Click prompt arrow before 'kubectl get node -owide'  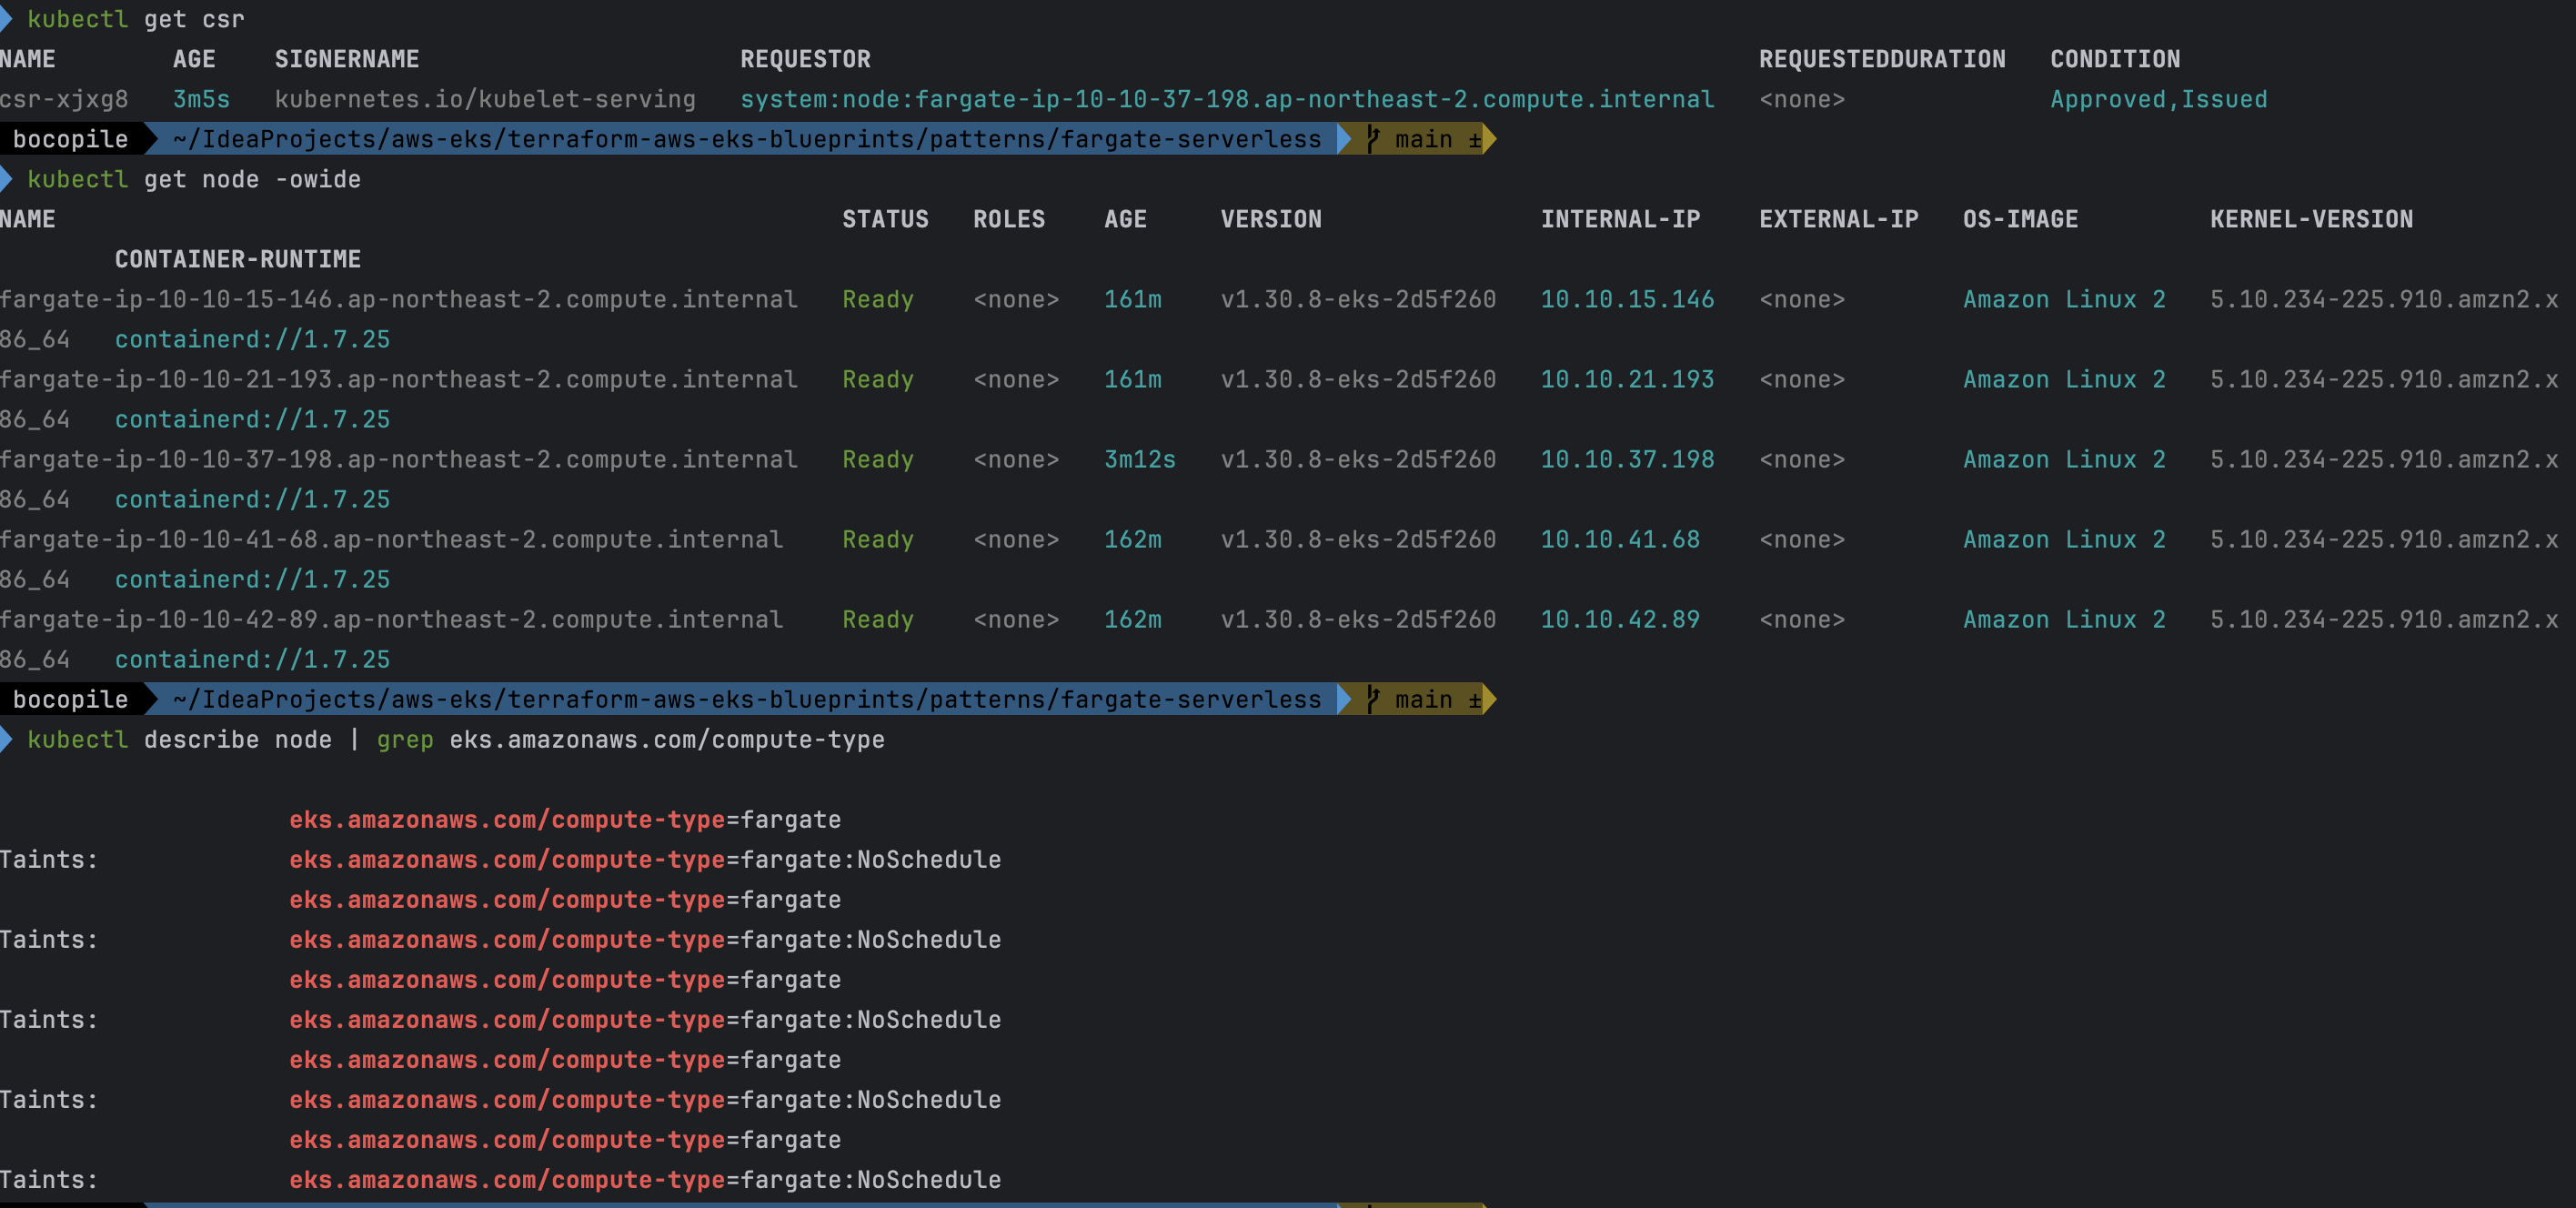(x=6, y=179)
